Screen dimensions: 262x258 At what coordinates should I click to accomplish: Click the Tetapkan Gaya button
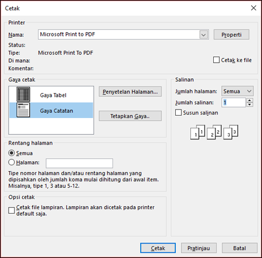pyautogui.click(x=130, y=116)
